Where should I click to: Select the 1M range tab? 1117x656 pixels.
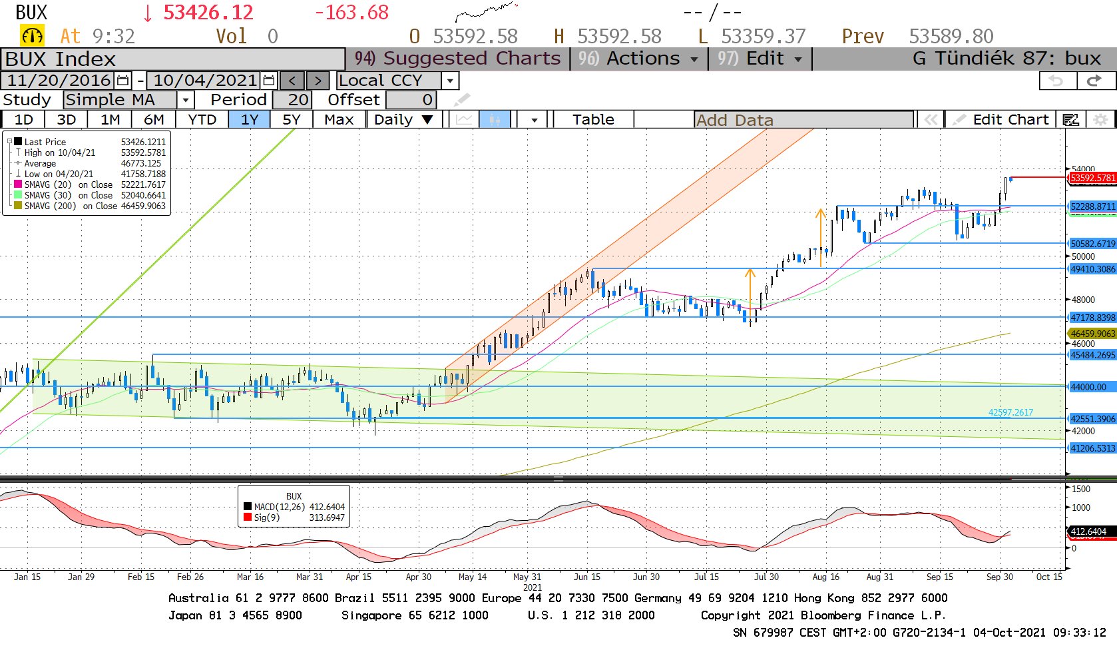click(x=111, y=119)
